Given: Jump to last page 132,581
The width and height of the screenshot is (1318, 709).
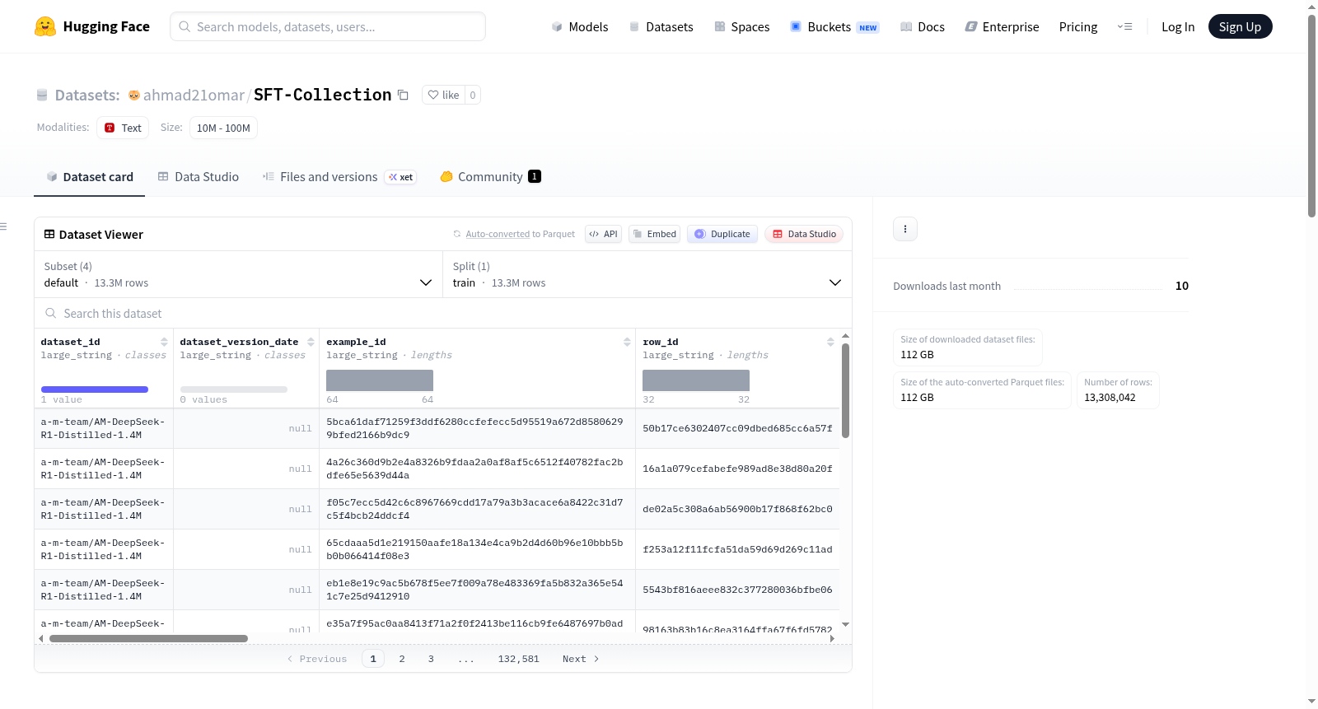Looking at the screenshot, I should coord(519,659).
